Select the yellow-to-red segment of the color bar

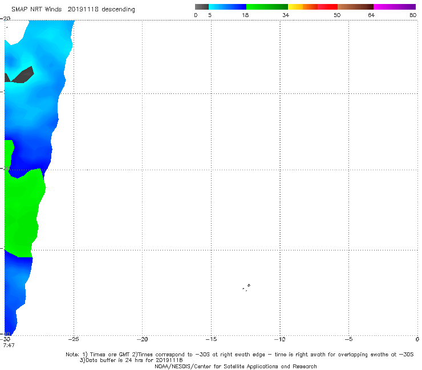point(313,7)
